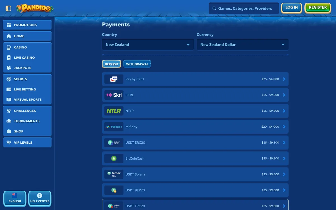The height and width of the screenshot is (210, 336).
Task: Click the BitCoinCash green coin logo
Action: pos(114,158)
